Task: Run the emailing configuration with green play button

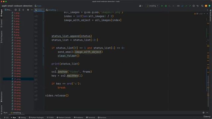Action: click(x=162, y=6)
